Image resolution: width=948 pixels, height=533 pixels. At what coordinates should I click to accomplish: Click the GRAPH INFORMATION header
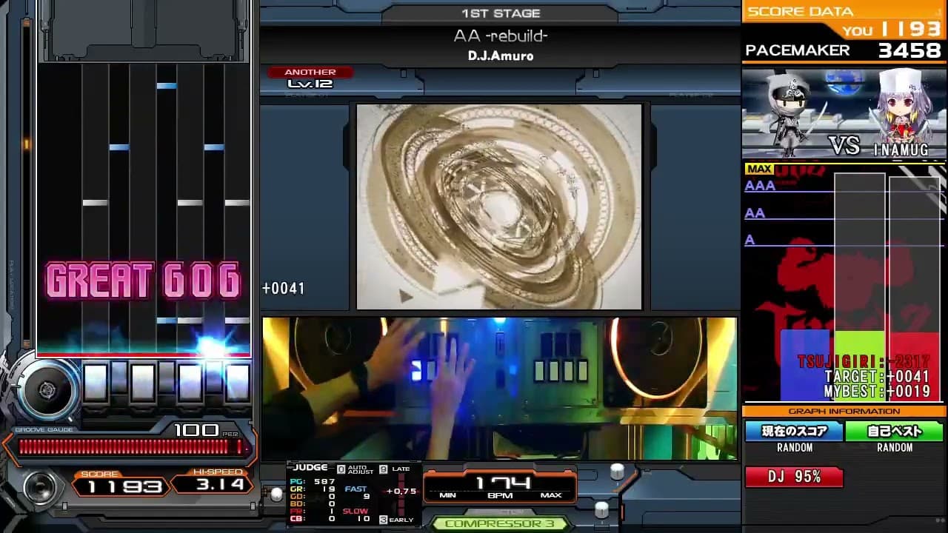[x=844, y=412]
